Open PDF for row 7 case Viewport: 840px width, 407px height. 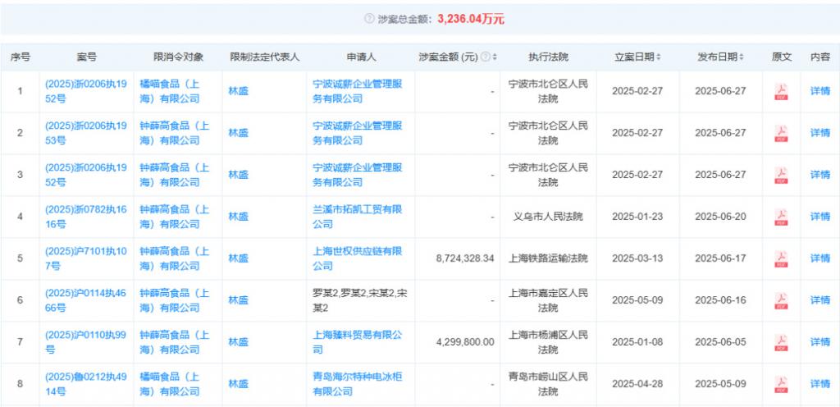(x=781, y=342)
